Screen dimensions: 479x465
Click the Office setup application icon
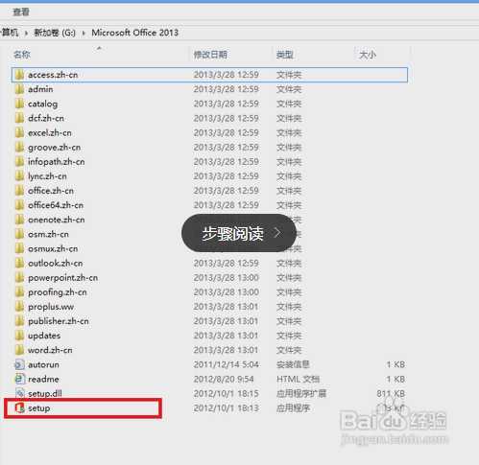(x=19, y=408)
